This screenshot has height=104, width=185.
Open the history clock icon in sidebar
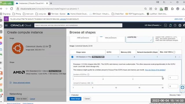click(1, 26)
